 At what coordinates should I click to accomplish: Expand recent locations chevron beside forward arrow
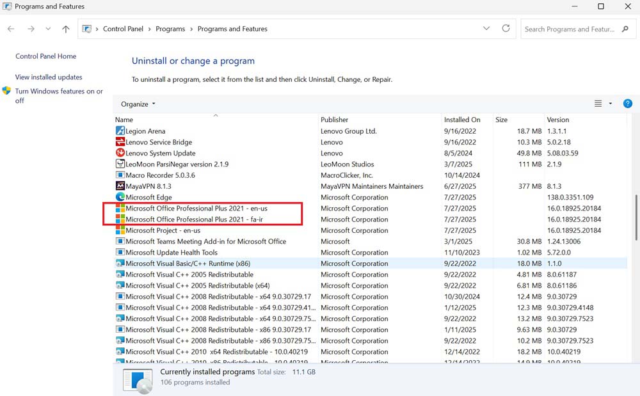[x=48, y=29]
